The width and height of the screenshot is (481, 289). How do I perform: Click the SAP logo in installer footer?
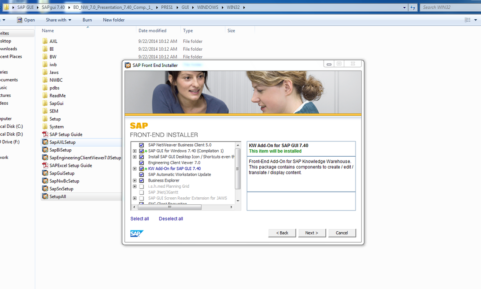pyautogui.click(x=136, y=234)
